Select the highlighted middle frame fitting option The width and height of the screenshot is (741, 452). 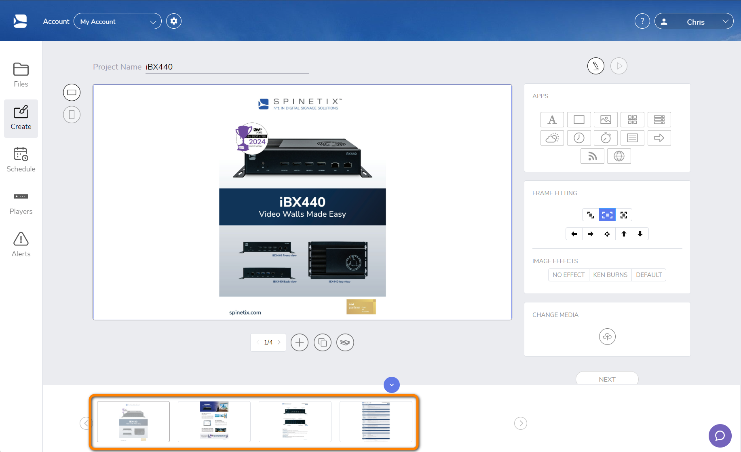pyautogui.click(x=607, y=215)
